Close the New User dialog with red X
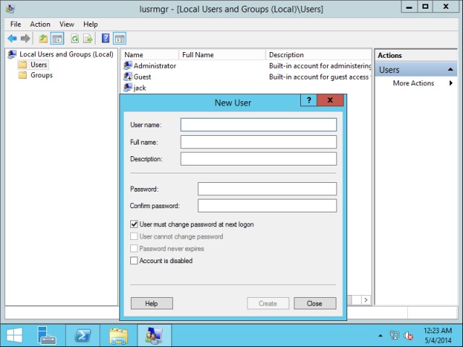Viewport: 463px width, 347px height. pos(330,100)
